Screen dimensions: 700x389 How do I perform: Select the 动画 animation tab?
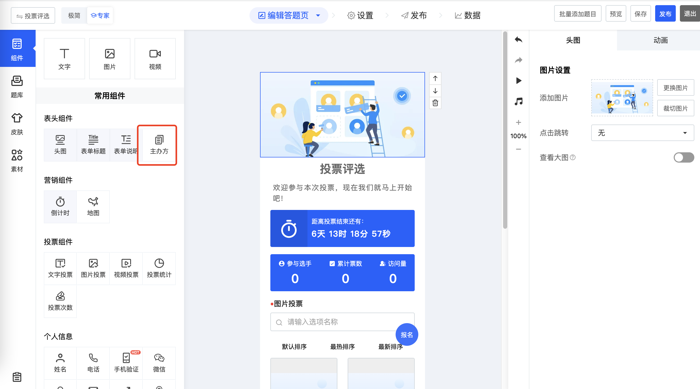660,40
